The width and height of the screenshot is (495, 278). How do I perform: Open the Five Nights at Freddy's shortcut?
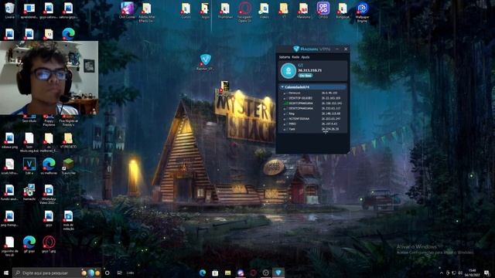pos(68,121)
